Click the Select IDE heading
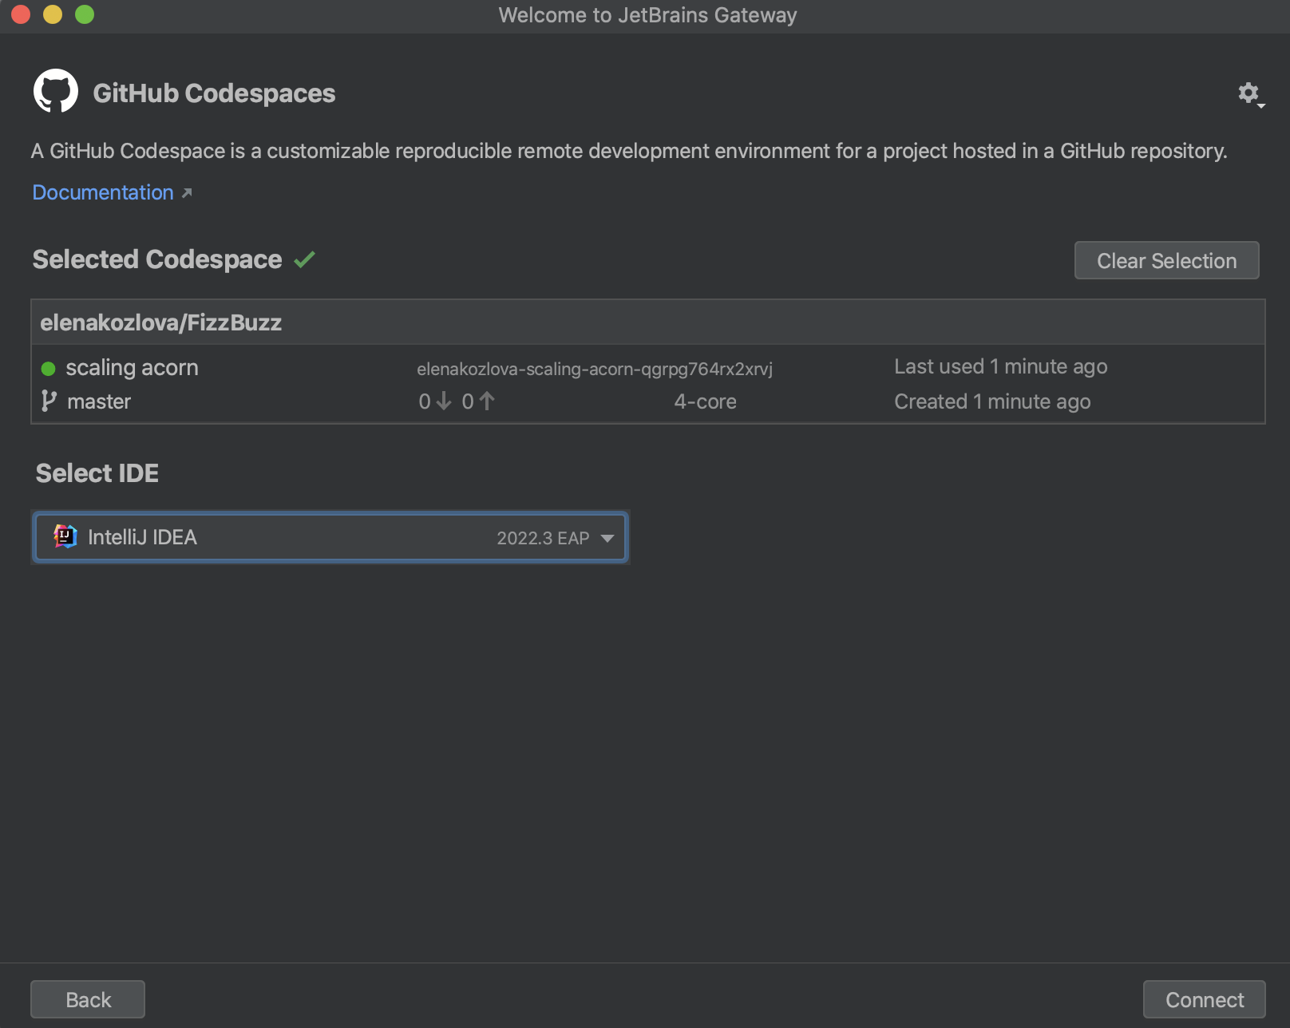The width and height of the screenshot is (1290, 1028). (97, 473)
